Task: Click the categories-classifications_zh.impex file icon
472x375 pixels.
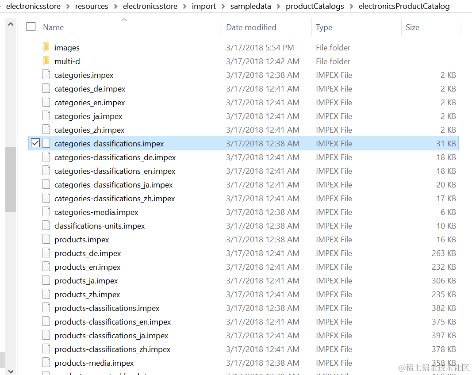Action: click(x=46, y=198)
